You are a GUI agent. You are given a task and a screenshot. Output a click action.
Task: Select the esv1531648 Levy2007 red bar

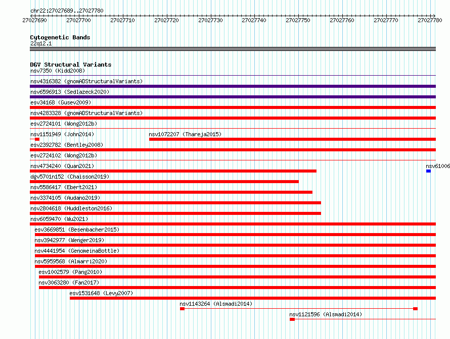pyautogui.click(x=253, y=298)
